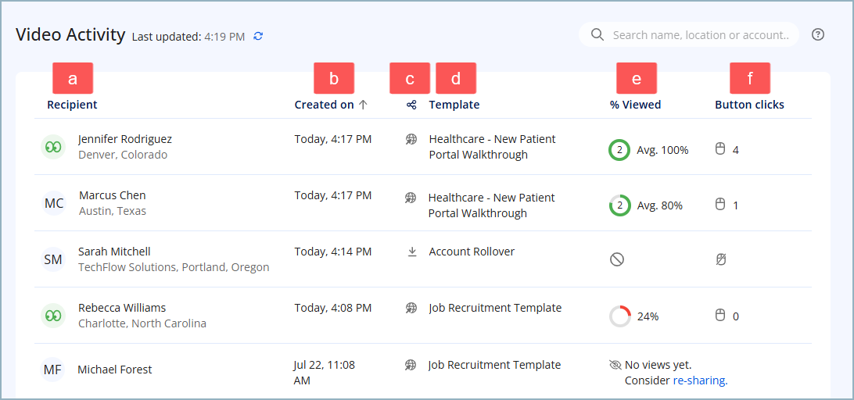
Task: Sort by the % Viewed column header
Action: 635,105
